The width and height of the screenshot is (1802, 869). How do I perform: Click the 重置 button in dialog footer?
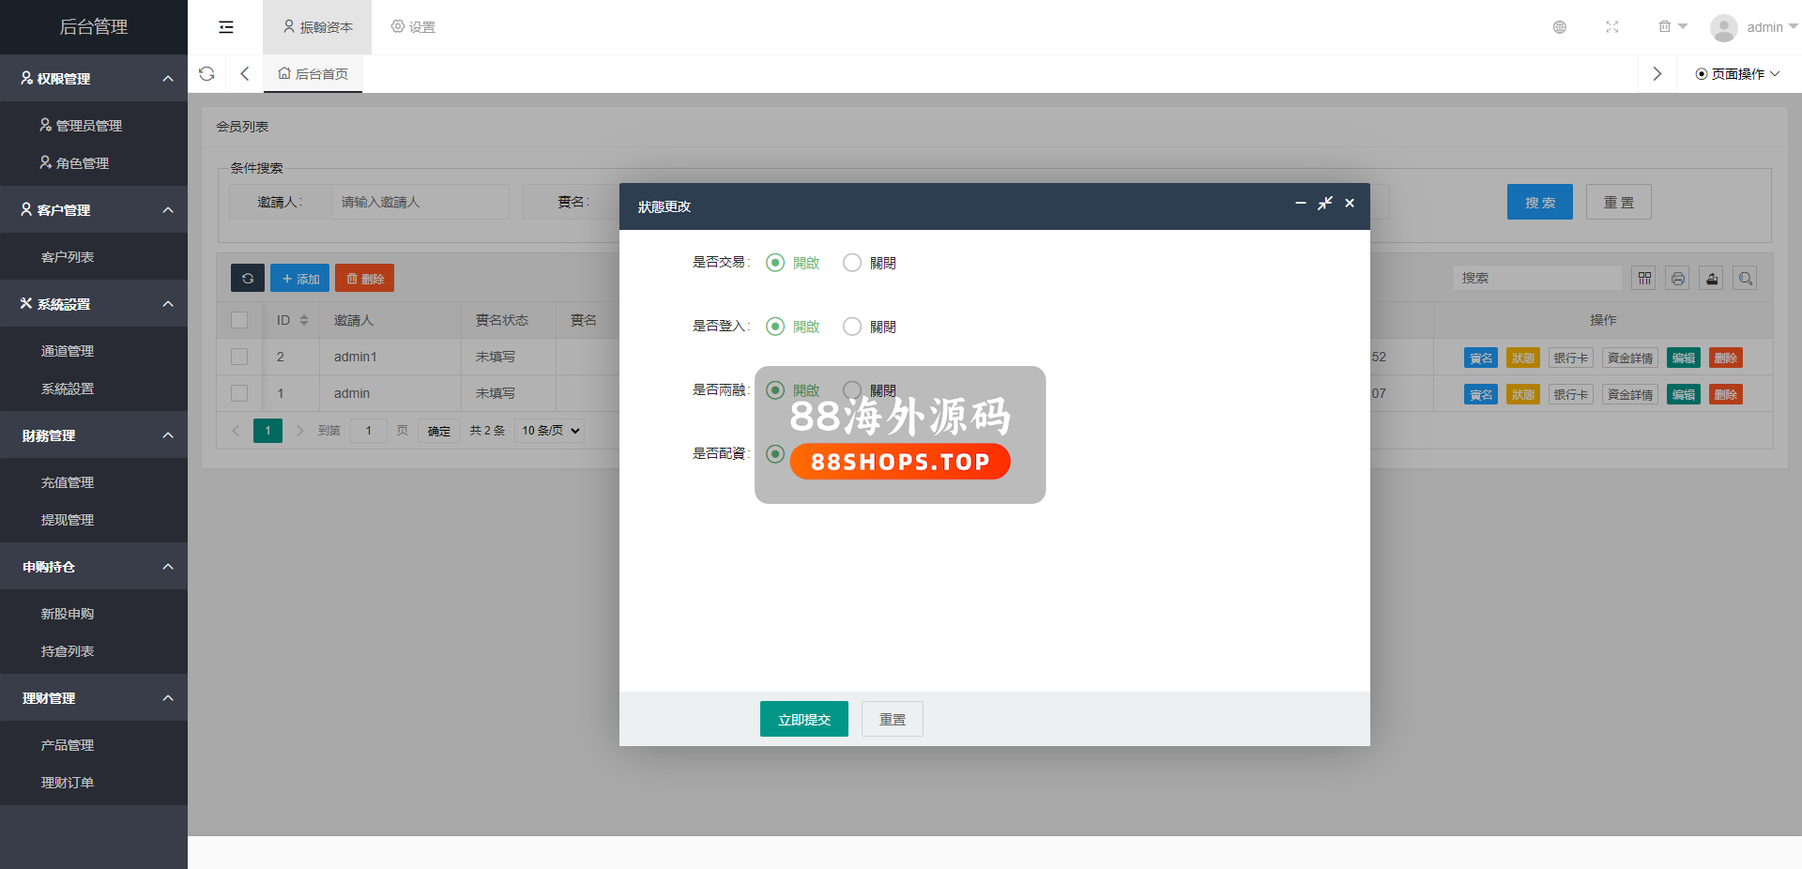[892, 720]
